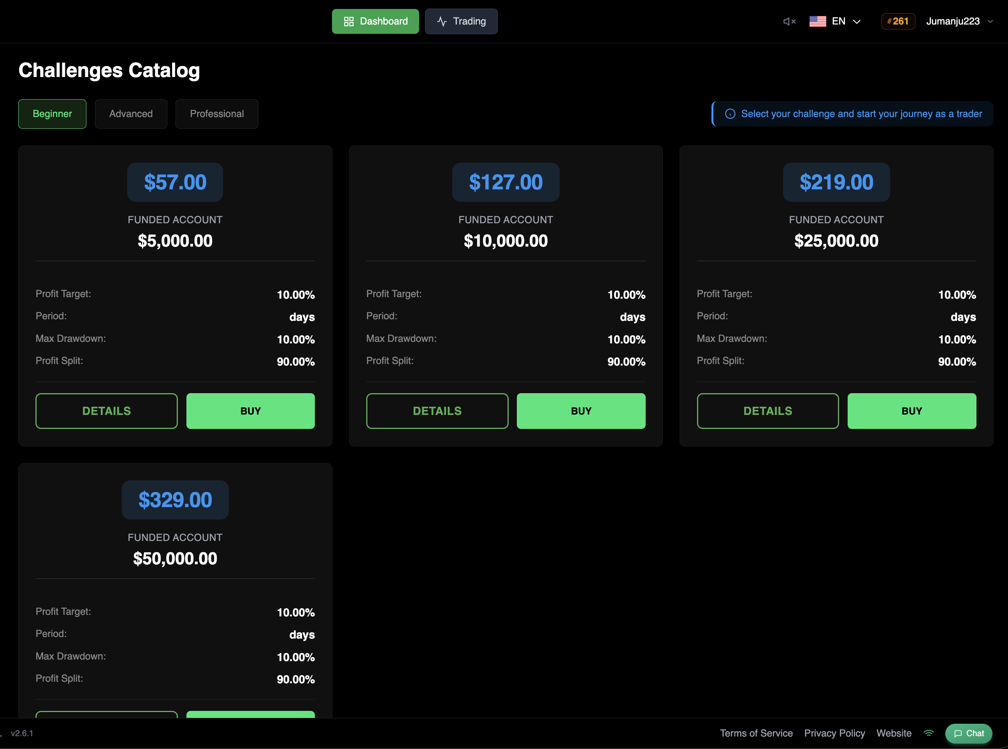
Task: Click the wifi connection status icon
Action: [x=929, y=733]
